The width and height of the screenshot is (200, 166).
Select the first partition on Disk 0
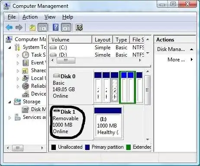[98, 87]
